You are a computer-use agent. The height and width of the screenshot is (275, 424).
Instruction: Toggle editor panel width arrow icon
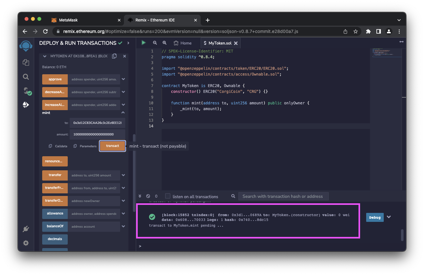pos(401,42)
